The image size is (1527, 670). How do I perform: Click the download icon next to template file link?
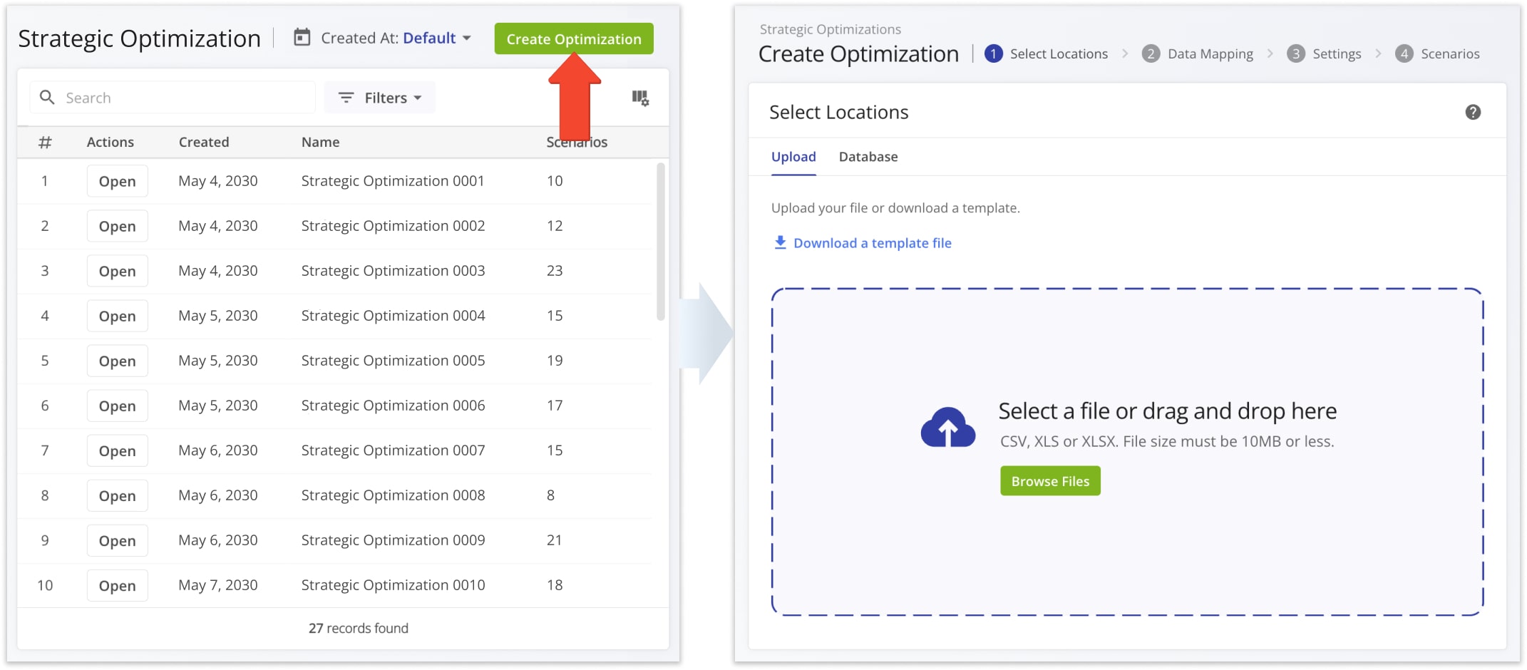[779, 242]
